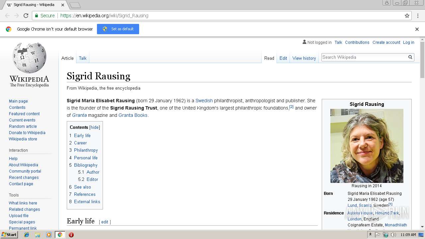Click Create account link
Viewport: 425px width, 239px height.
(386, 42)
